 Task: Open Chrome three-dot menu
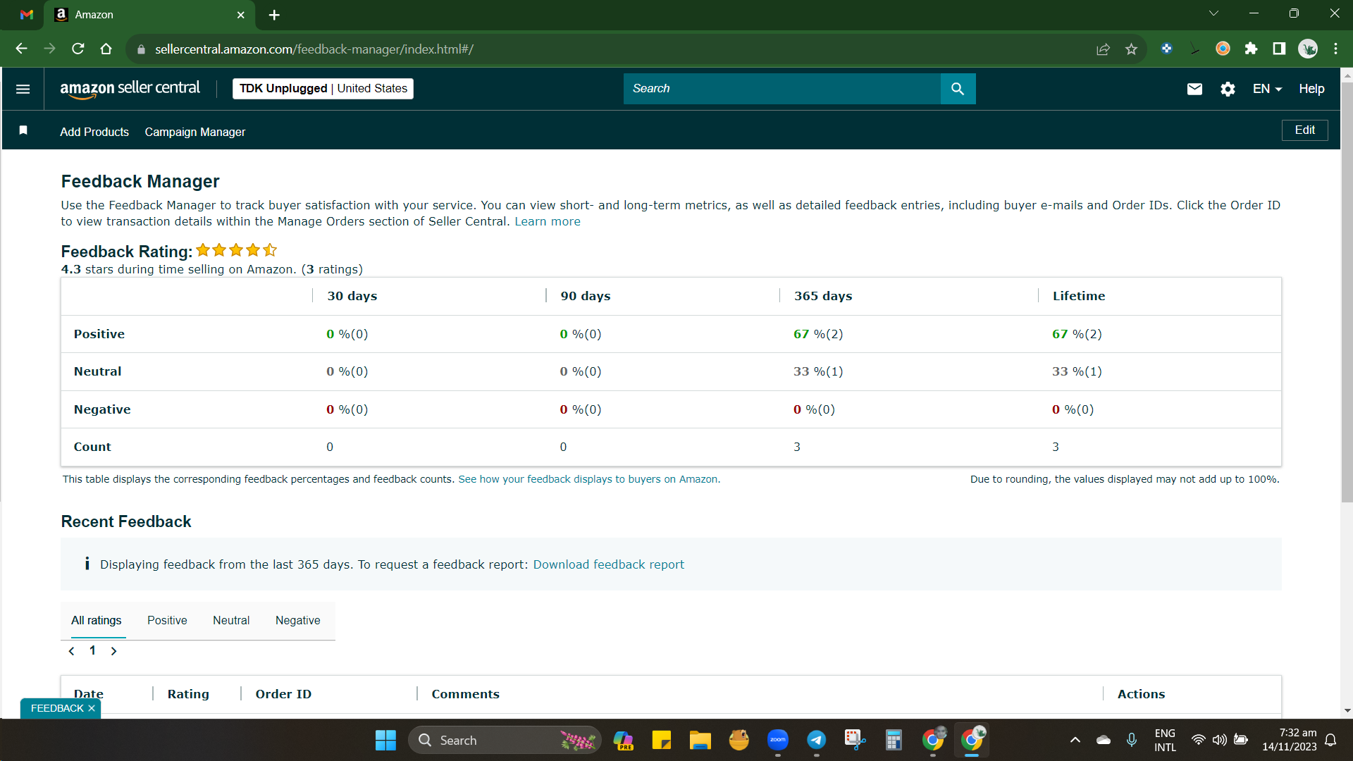[1335, 49]
